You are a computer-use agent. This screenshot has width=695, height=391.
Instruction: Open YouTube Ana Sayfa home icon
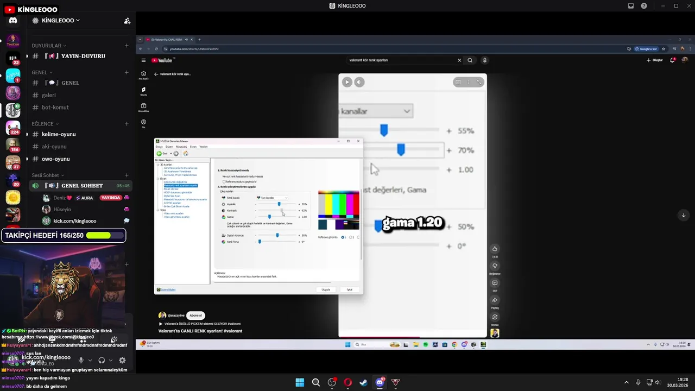[x=143, y=75]
